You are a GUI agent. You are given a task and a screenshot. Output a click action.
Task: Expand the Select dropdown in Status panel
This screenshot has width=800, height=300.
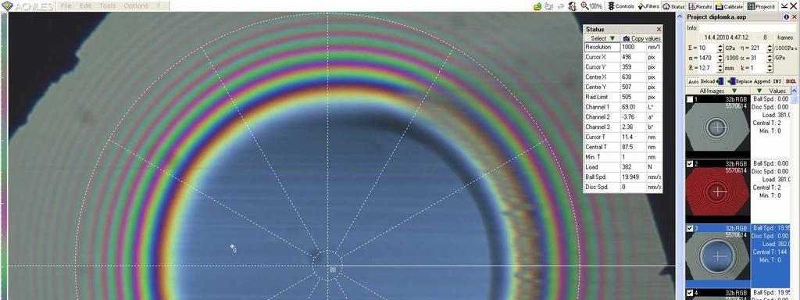tap(602, 38)
